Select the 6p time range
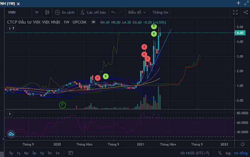Image resolution: width=250 pixels, height=157 pixels. [x=26, y=153]
